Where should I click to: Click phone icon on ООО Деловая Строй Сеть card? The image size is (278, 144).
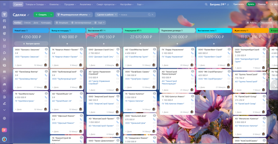[x=117, y=53]
